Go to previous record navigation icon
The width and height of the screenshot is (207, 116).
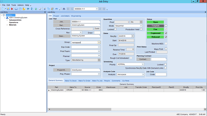(x=72, y=9)
